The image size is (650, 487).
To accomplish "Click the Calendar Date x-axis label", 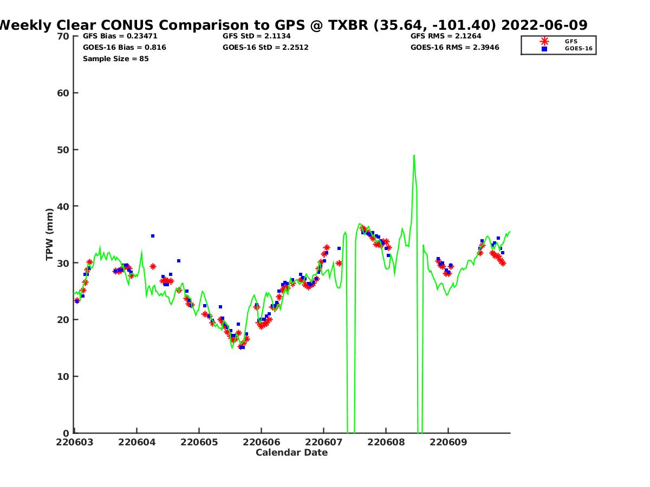I will [x=292, y=453].
